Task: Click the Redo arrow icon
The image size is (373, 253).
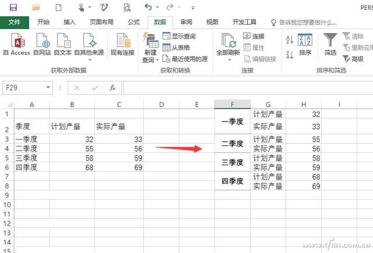Action: 170,8
